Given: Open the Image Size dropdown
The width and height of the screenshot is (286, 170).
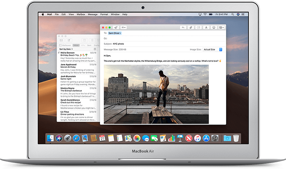Looking at the screenshot, I should pos(212,49).
